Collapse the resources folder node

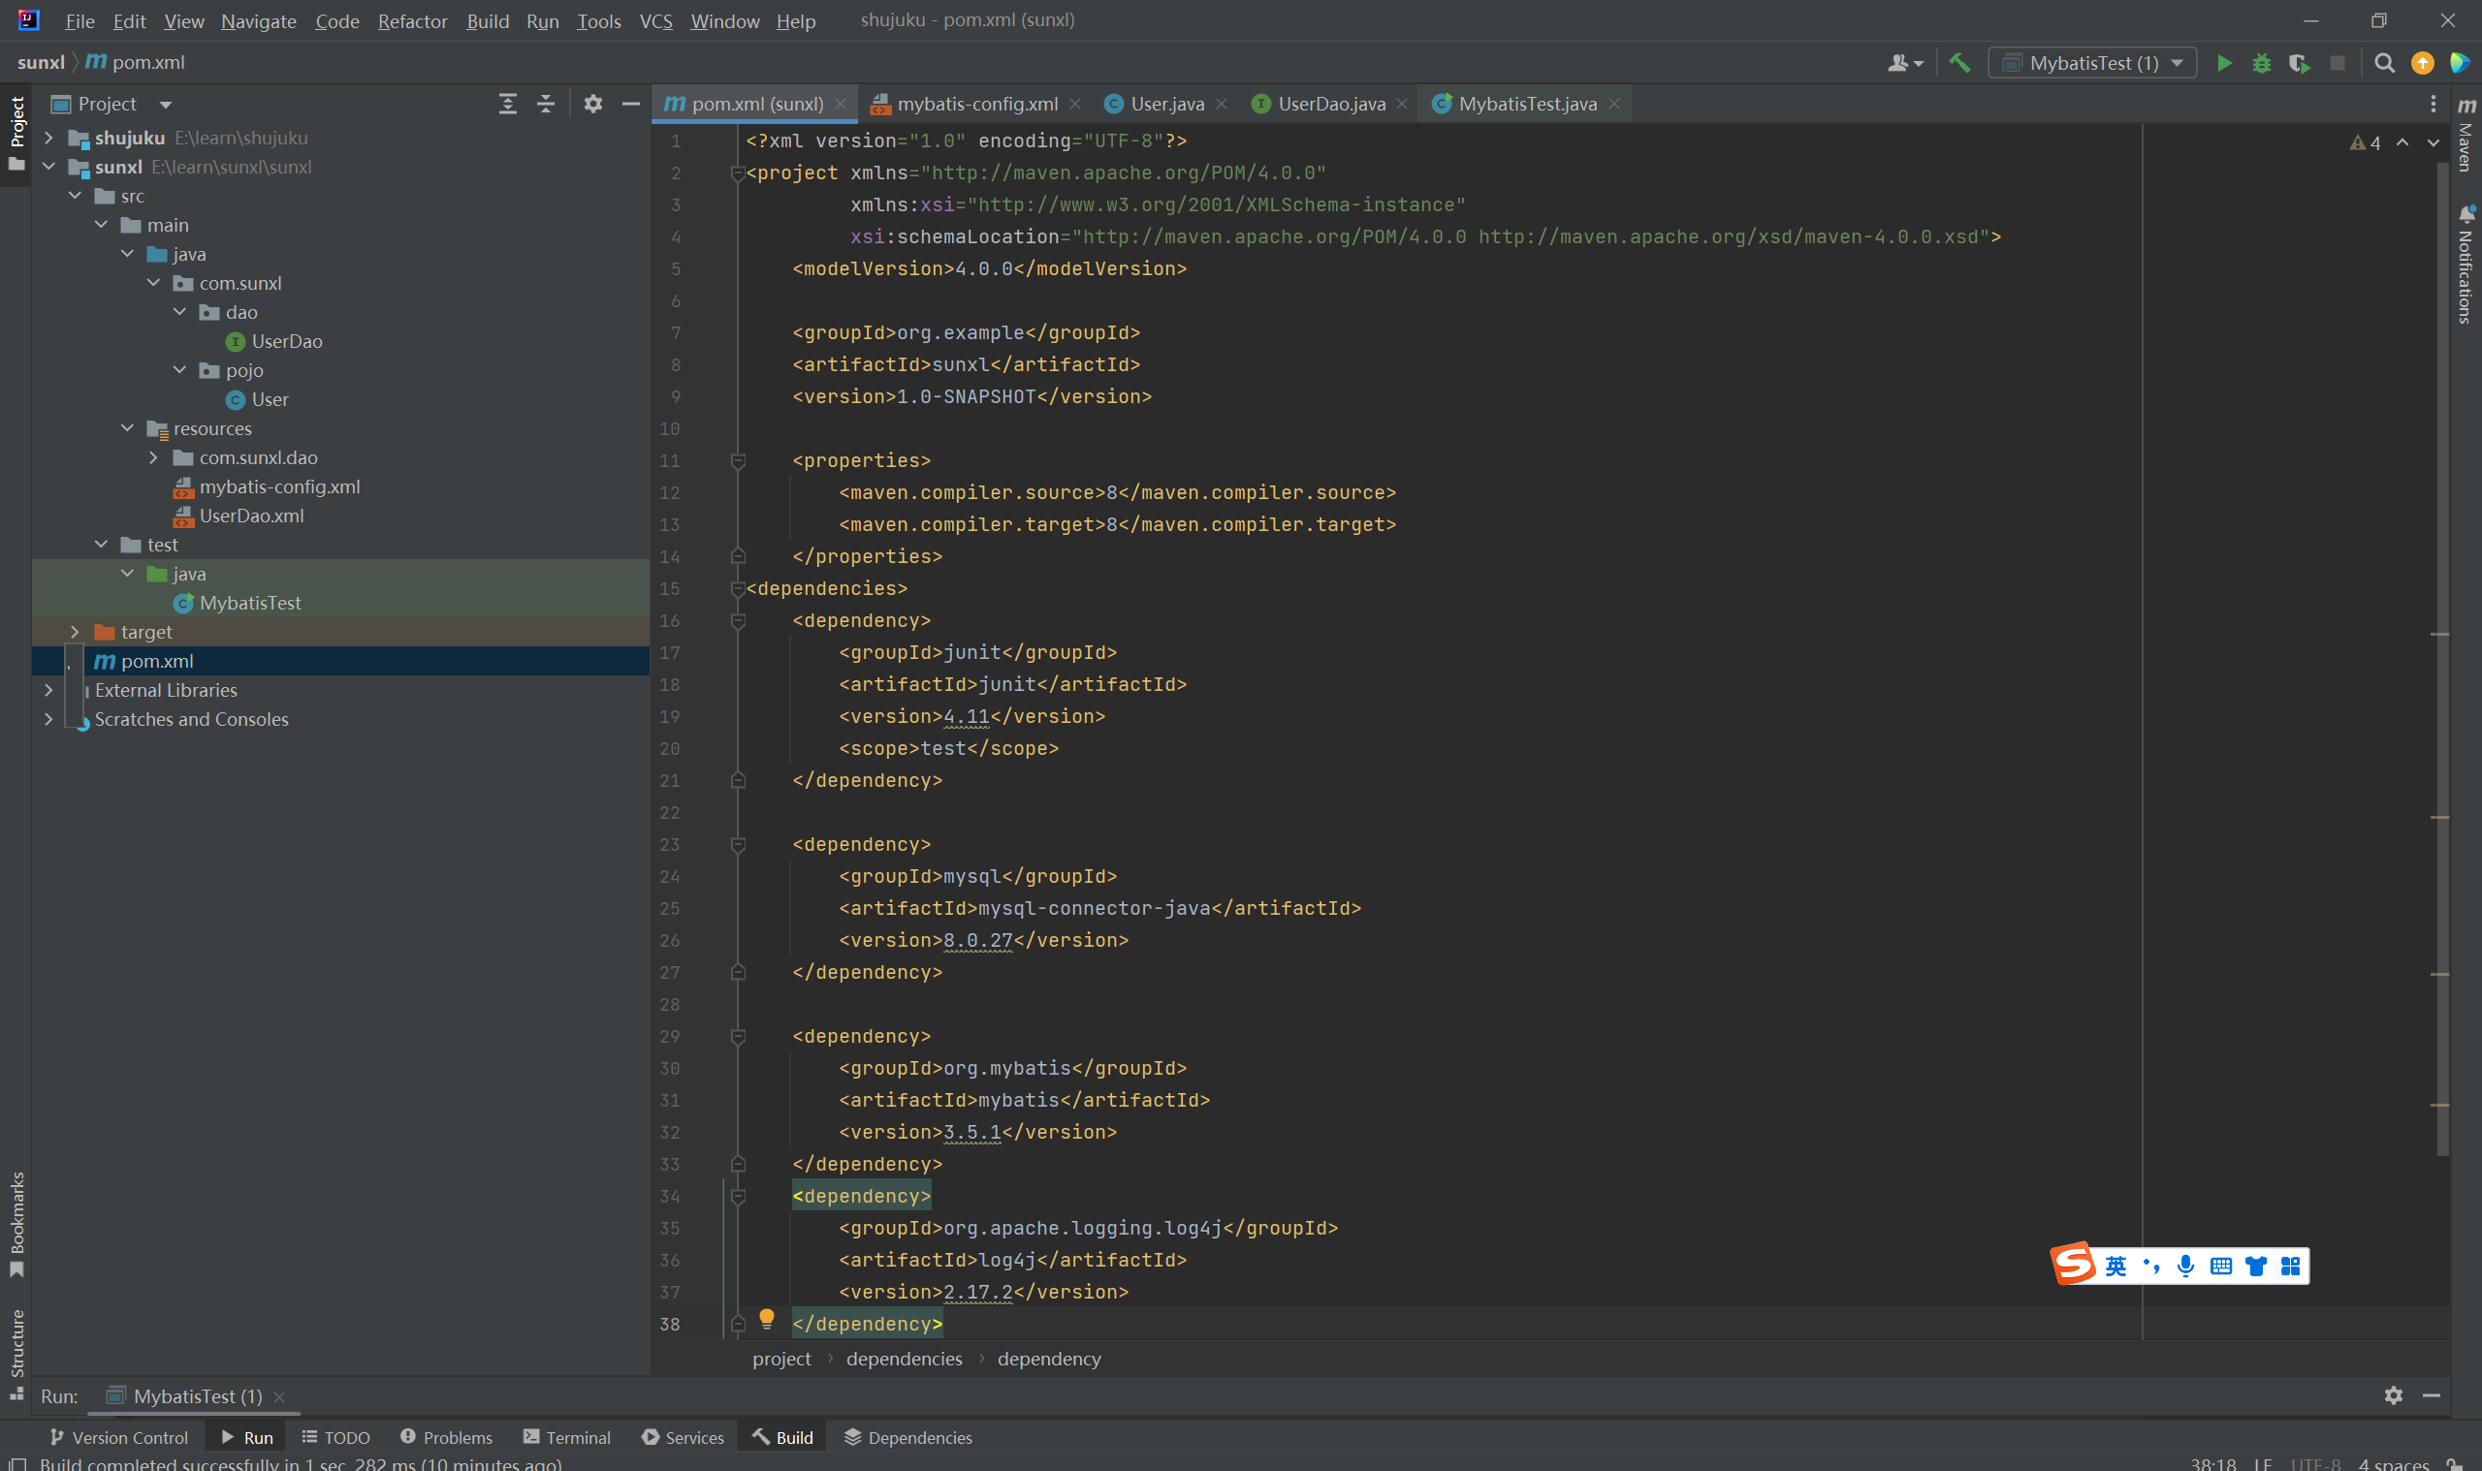pyautogui.click(x=128, y=428)
